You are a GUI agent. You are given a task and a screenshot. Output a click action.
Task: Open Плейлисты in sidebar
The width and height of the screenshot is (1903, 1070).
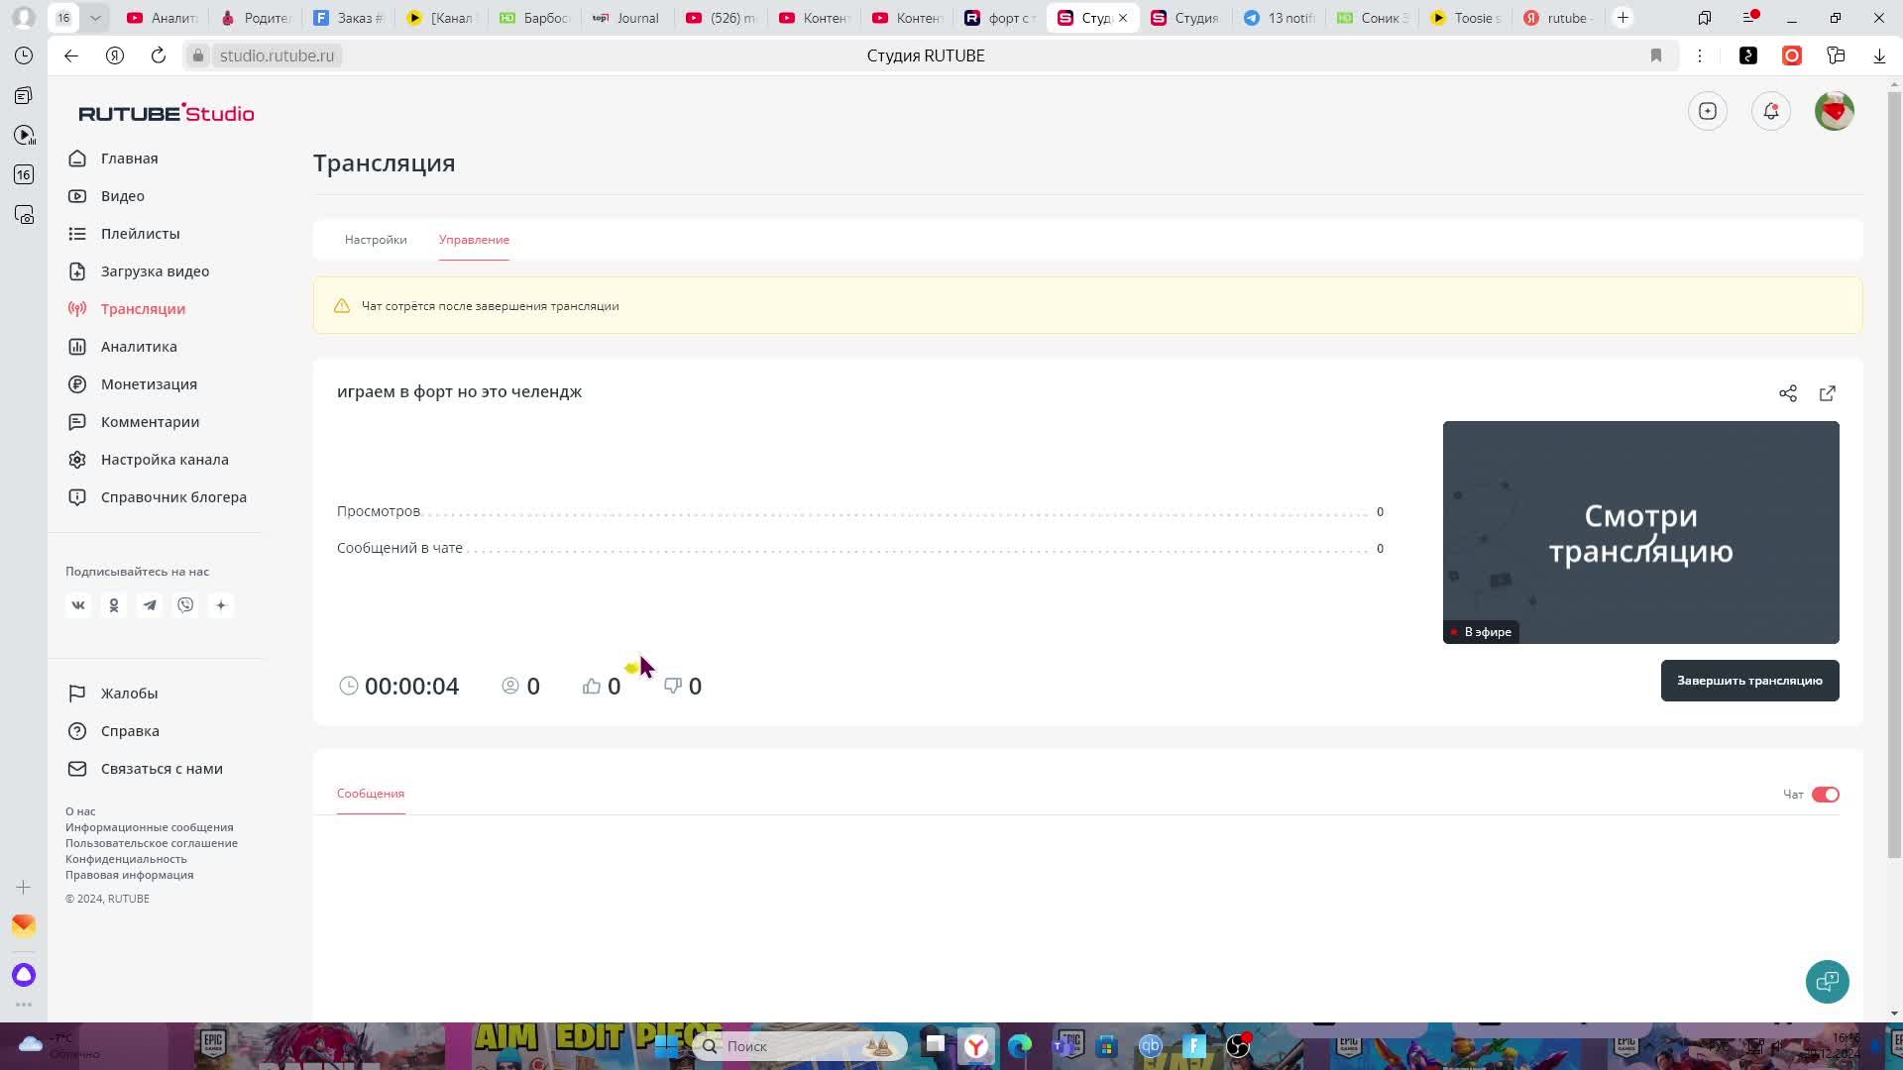(x=124, y=234)
